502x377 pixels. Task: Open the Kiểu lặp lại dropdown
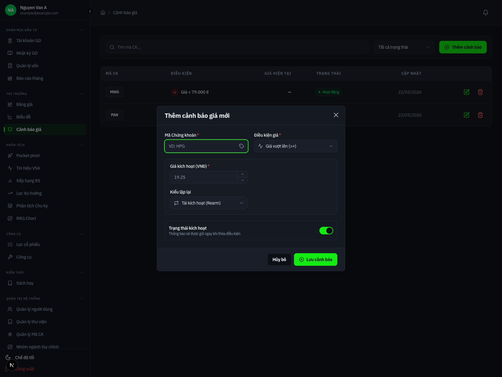(x=209, y=203)
